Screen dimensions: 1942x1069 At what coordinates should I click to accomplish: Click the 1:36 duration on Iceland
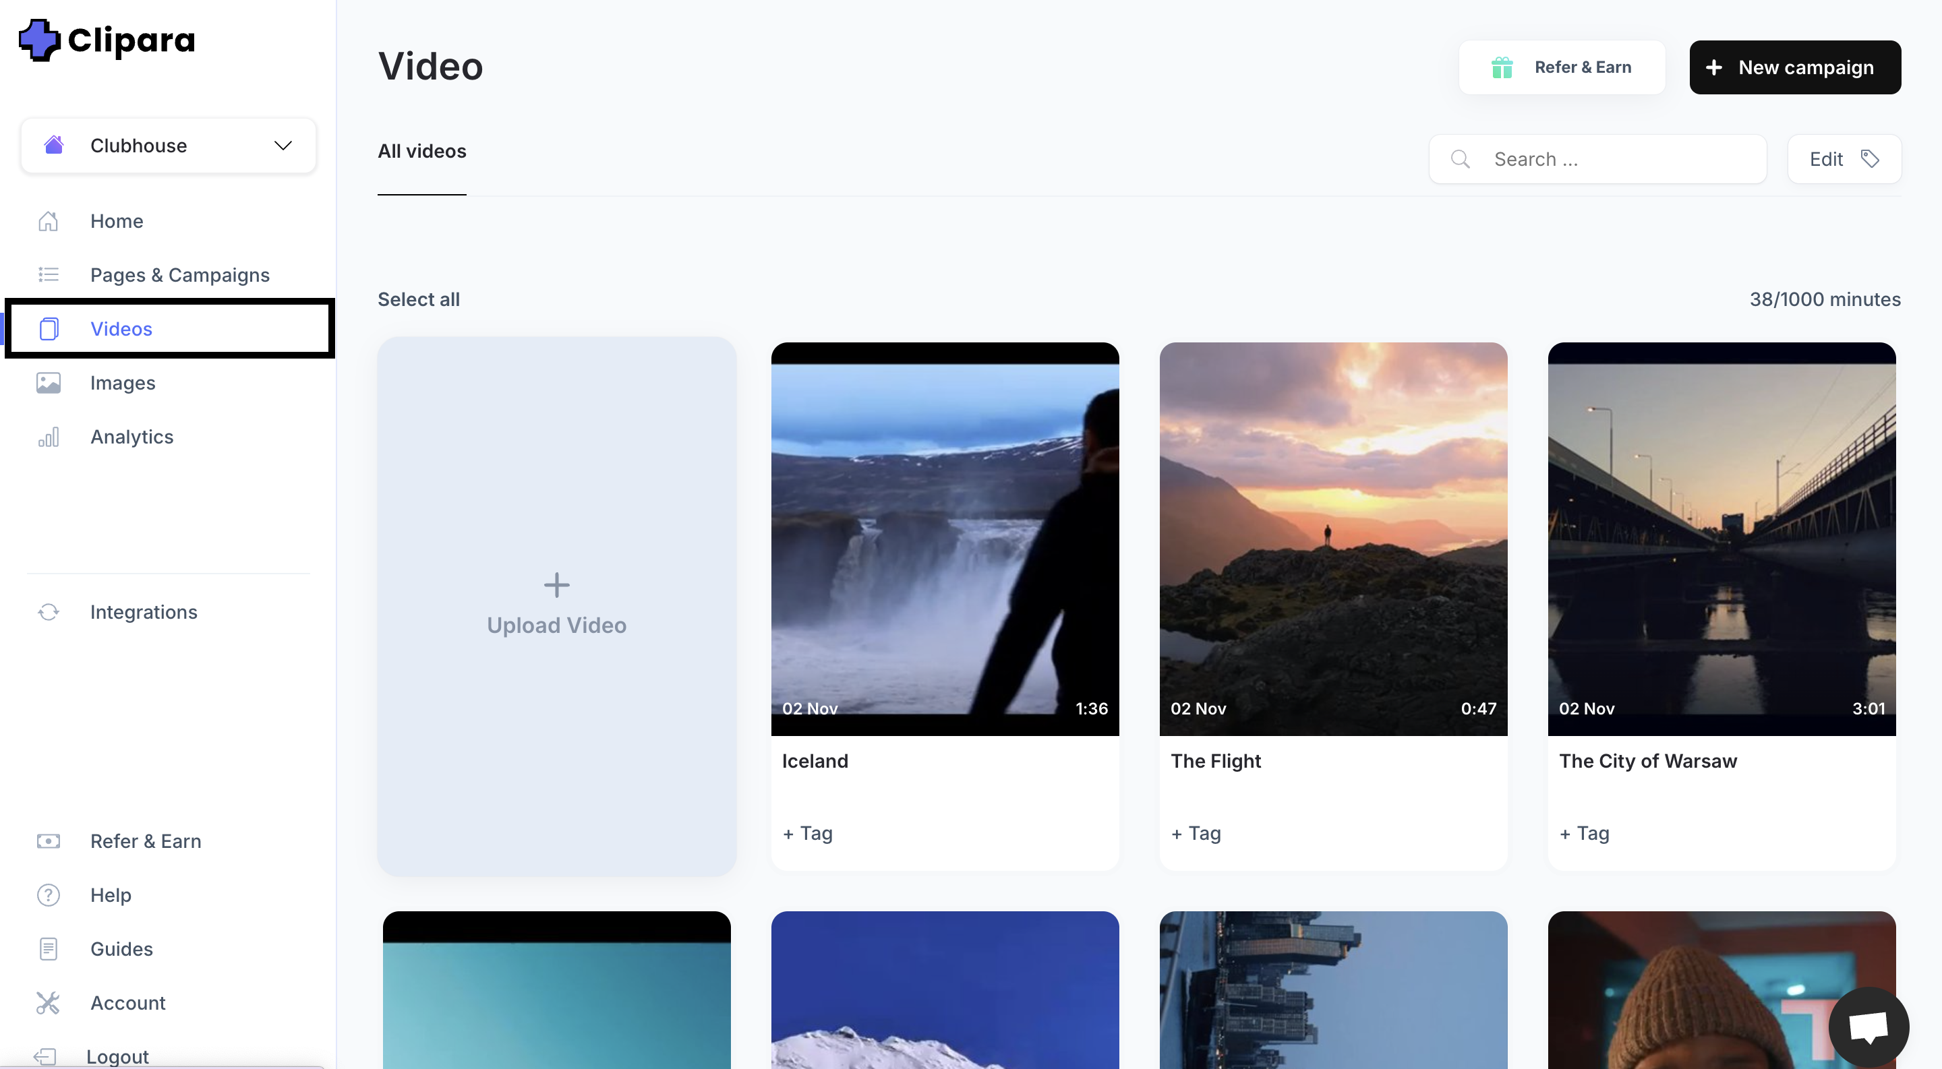pos(1092,708)
